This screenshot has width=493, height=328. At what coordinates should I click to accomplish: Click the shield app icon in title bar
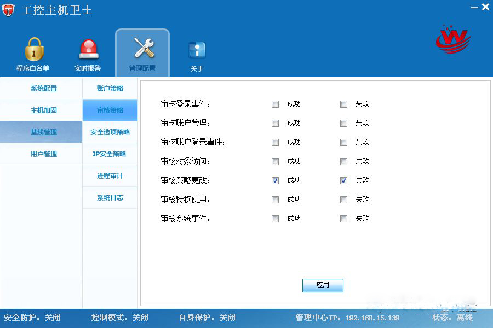coord(8,10)
